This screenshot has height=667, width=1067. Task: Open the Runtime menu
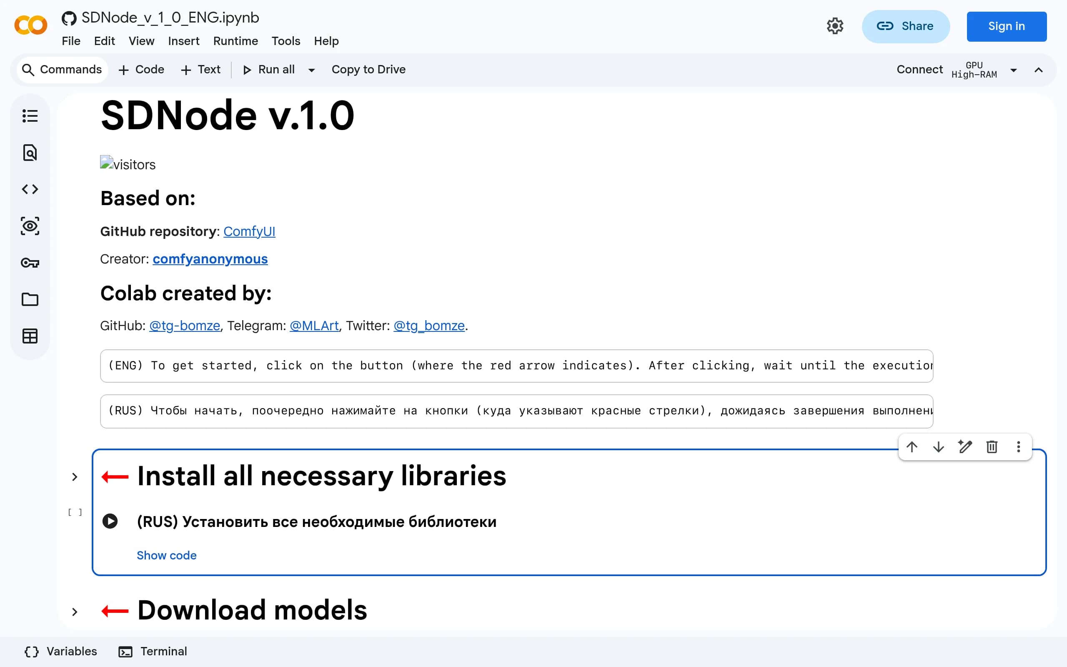(236, 41)
